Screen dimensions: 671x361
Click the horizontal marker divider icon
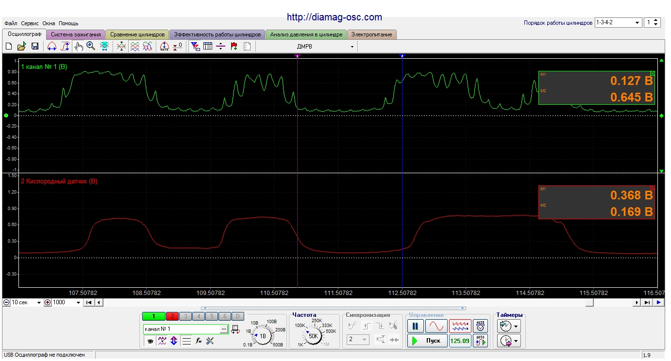tap(221, 46)
